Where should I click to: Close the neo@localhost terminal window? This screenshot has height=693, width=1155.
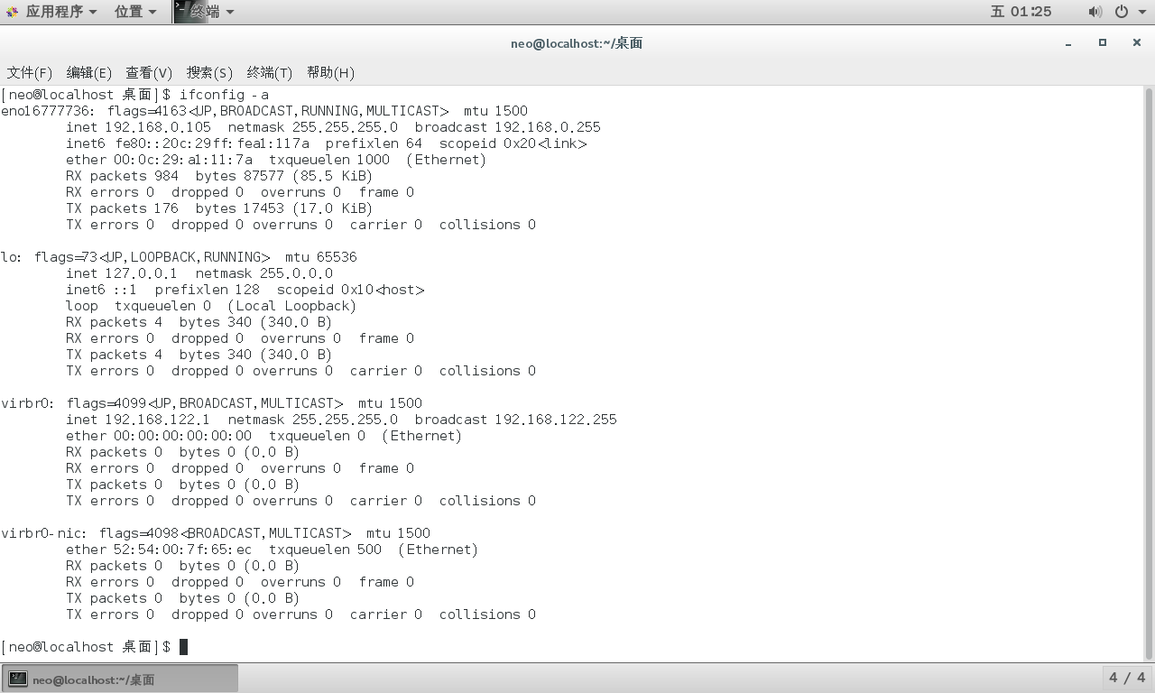pos(1136,42)
